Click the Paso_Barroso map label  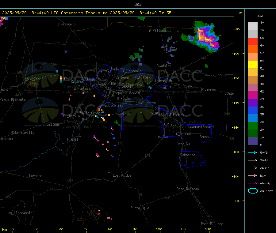tap(188, 189)
